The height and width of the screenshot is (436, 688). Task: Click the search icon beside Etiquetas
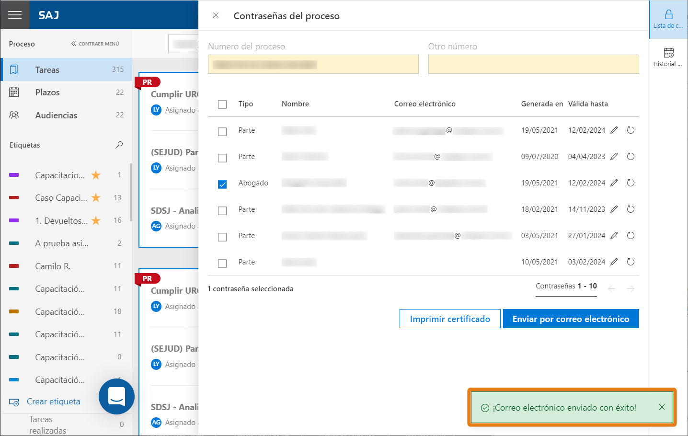tap(119, 145)
